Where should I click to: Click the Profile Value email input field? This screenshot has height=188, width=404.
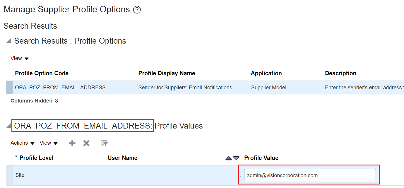tap(310, 175)
